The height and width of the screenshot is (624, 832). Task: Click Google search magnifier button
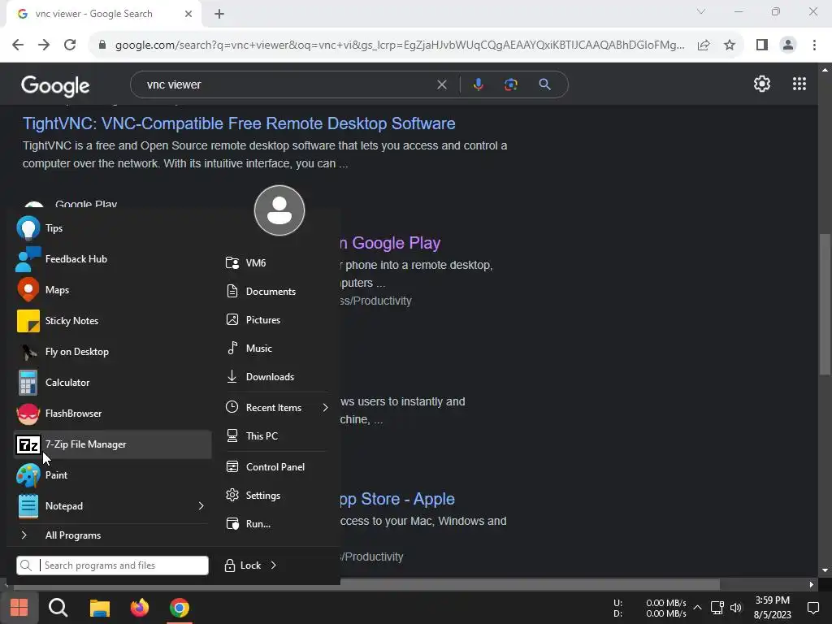coord(544,84)
